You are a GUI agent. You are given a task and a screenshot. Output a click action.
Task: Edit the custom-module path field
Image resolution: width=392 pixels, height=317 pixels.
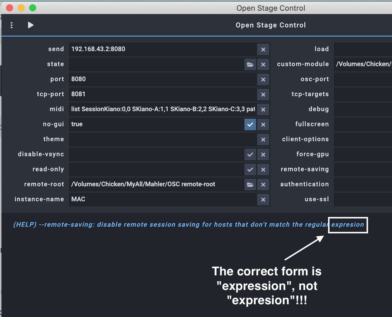tap(363, 64)
